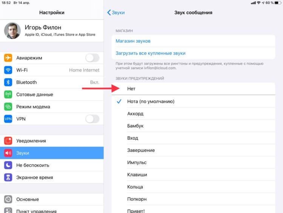Viewport: 283px width, 213px height.
Task: Go back via Звуки chevron
Action: 116,12
